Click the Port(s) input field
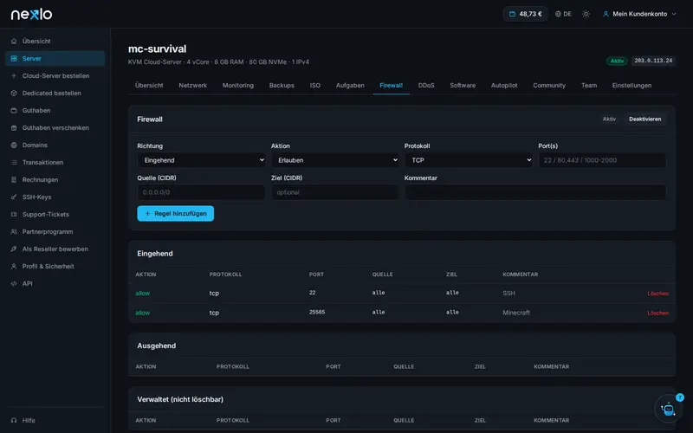This screenshot has height=433, width=693. [602, 160]
